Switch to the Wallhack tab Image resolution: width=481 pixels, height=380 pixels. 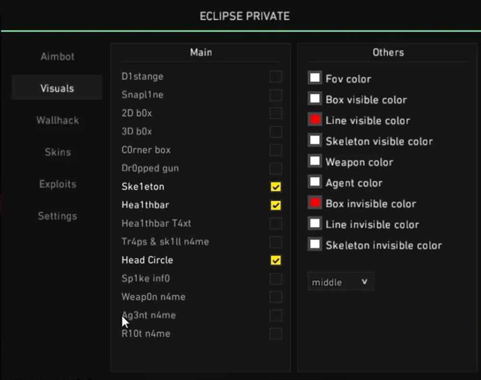click(x=57, y=120)
